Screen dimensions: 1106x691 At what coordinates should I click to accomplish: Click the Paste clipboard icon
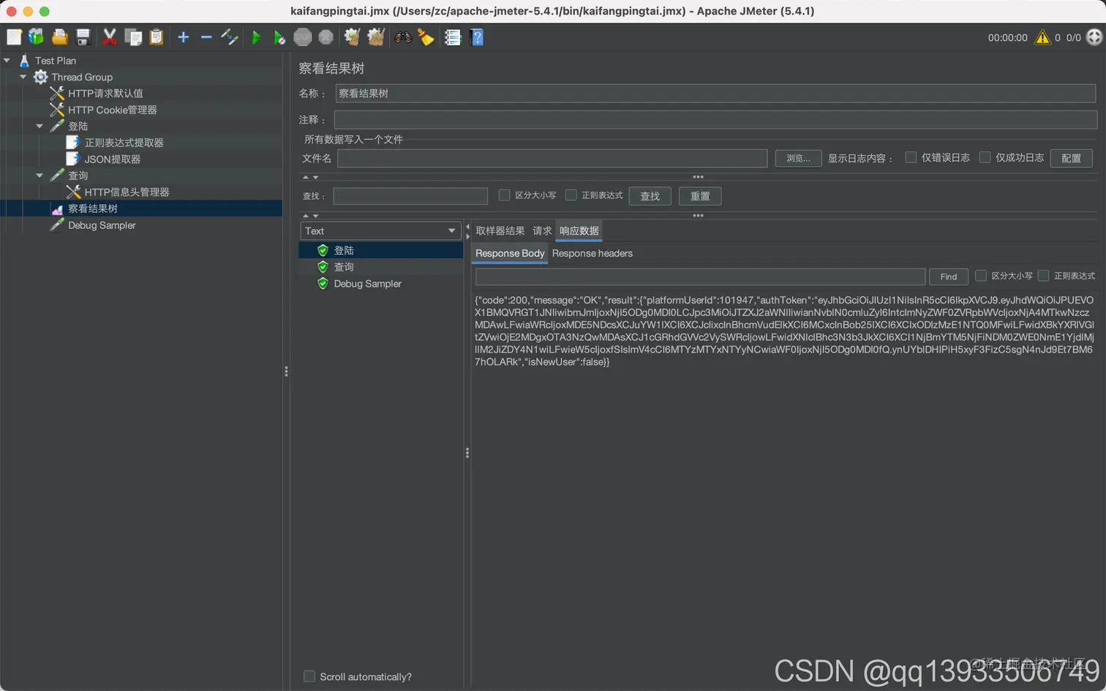(157, 37)
